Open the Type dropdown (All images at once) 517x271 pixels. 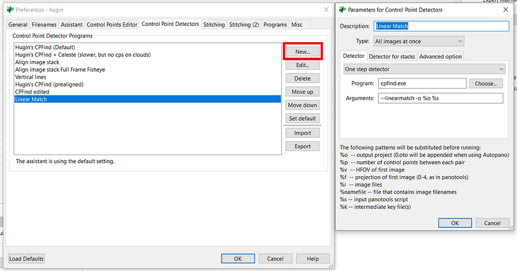click(419, 41)
